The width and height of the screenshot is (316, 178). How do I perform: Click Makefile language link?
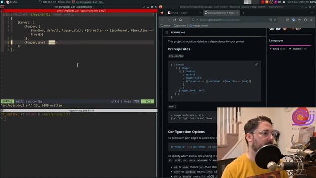point(297,49)
